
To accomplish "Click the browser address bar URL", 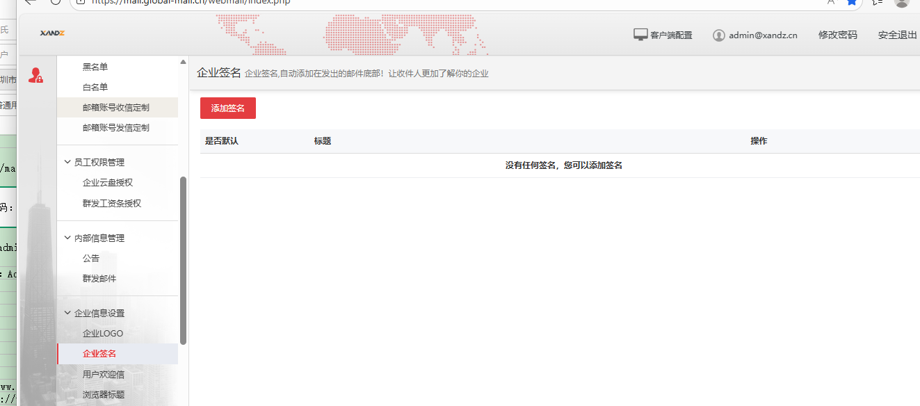I will click(x=191, y=2).
